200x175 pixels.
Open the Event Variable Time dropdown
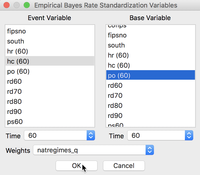click(59, 135)
